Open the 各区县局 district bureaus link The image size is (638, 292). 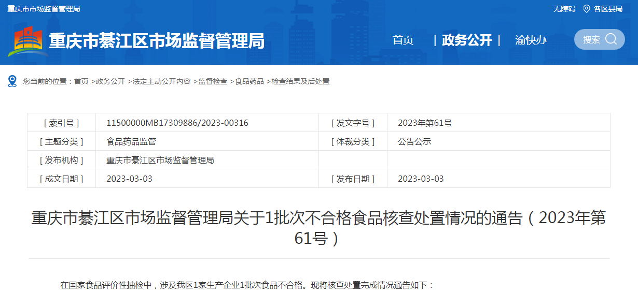click(x=608, y=9)
